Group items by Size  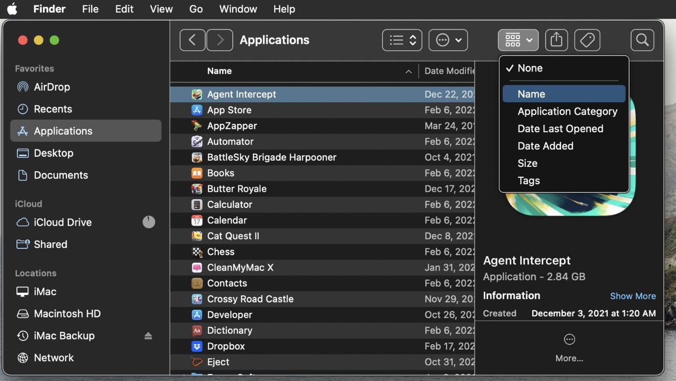pos(564,163)
